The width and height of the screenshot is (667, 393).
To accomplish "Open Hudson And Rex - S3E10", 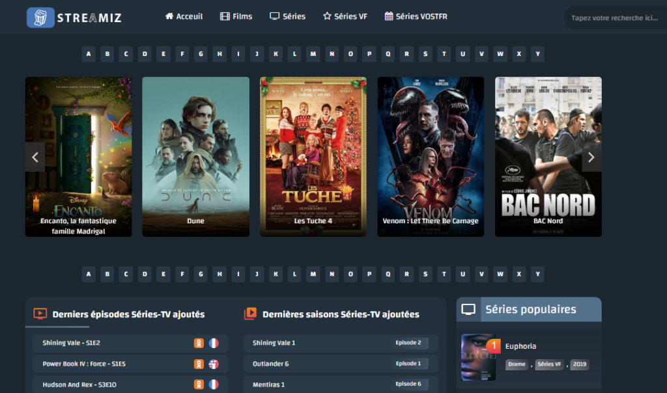I will 79,385.
